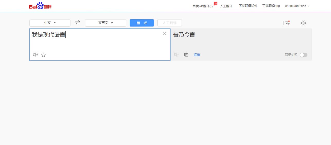331x145 pixels.
Task: Open the 下载翻译插件 link
Action: point(248,6)
